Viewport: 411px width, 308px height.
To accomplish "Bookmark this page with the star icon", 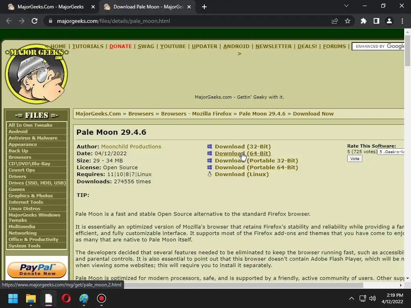I will click(x=348, y=21).
